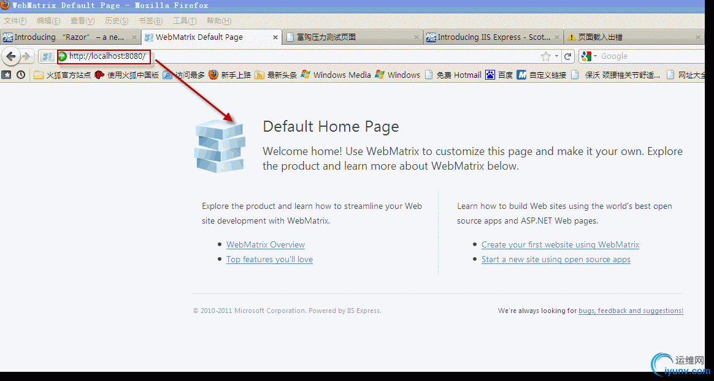
Task: Go forward using the forward arrow
Action: pyautogui.click(x=27, y=56)
